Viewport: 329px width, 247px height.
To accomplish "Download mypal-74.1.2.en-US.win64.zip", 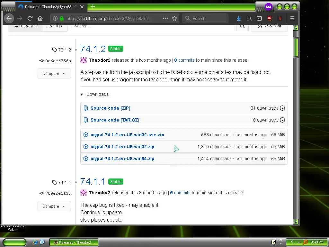I will (122, 159).
